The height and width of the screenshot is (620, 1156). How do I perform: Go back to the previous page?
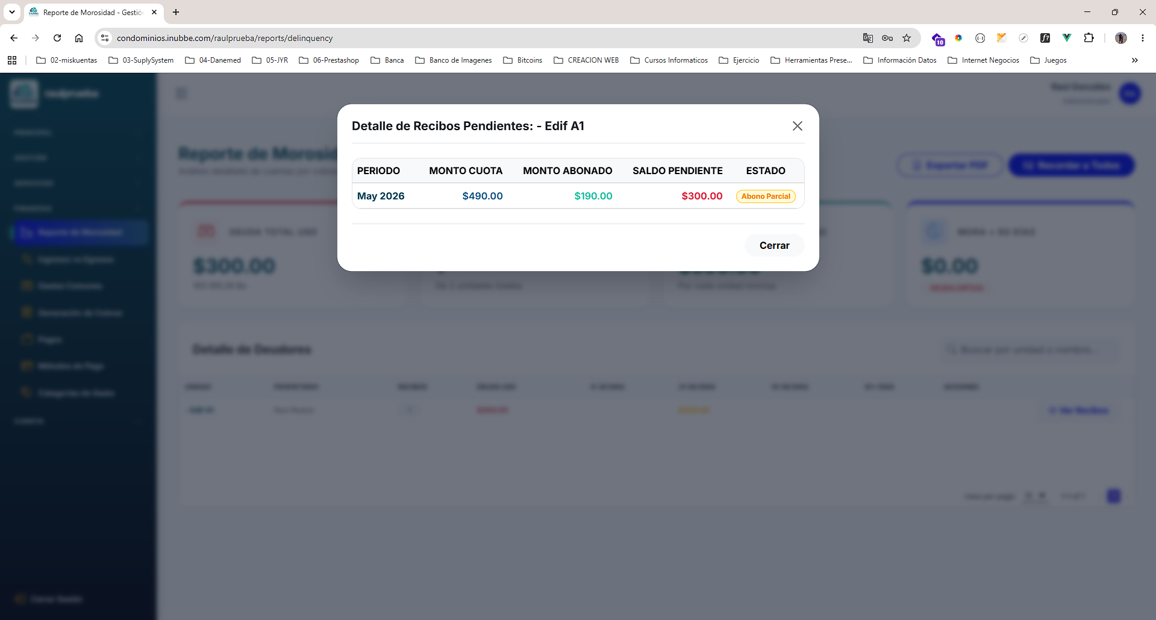click(14, 38)
